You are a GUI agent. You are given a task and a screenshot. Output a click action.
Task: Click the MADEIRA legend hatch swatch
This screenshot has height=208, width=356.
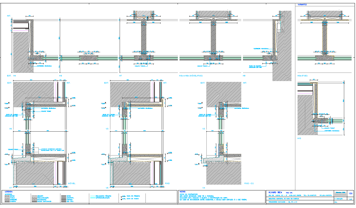click(7, 202)
